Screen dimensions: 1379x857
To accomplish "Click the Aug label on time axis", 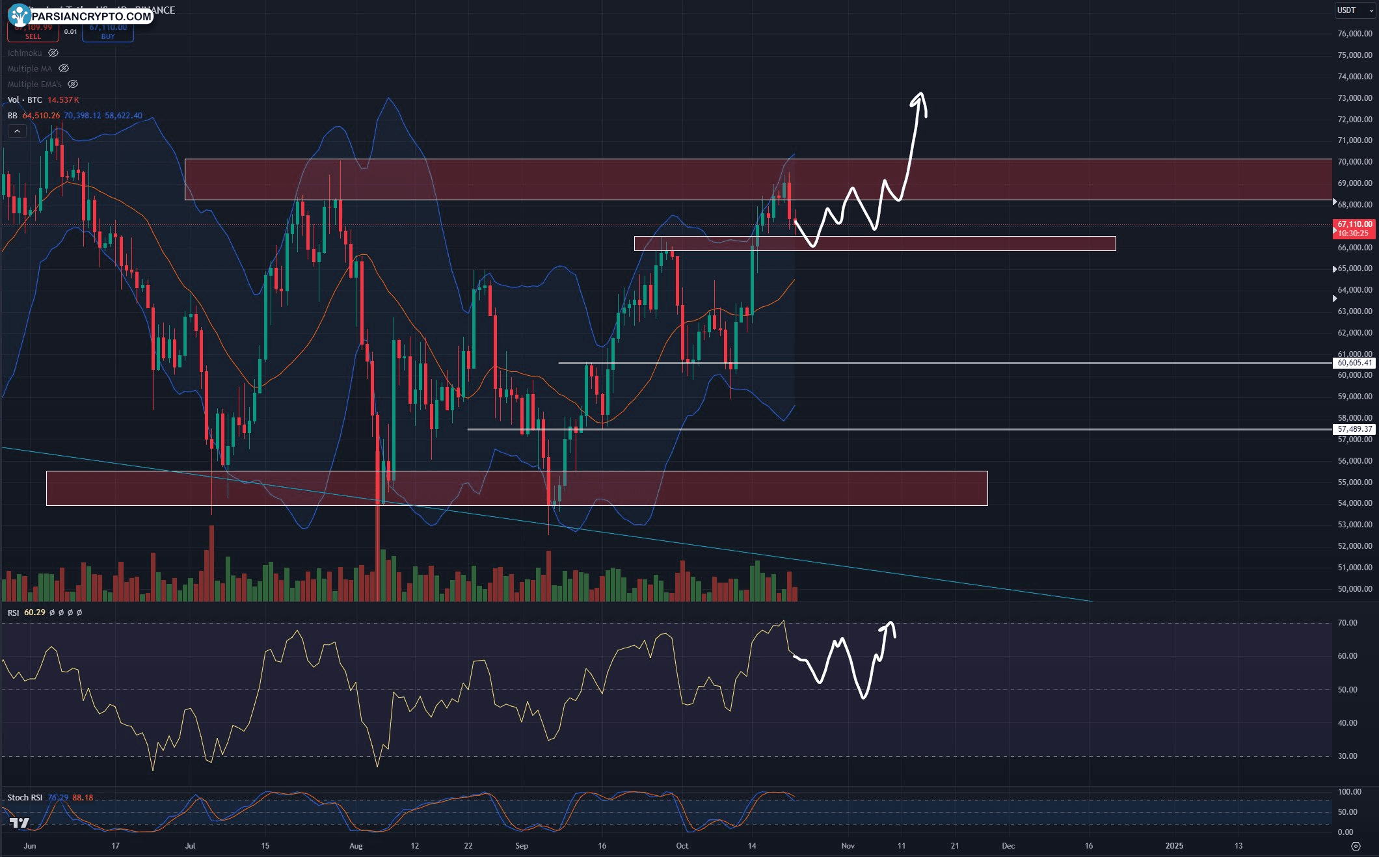I will click(x=356, y=846).
